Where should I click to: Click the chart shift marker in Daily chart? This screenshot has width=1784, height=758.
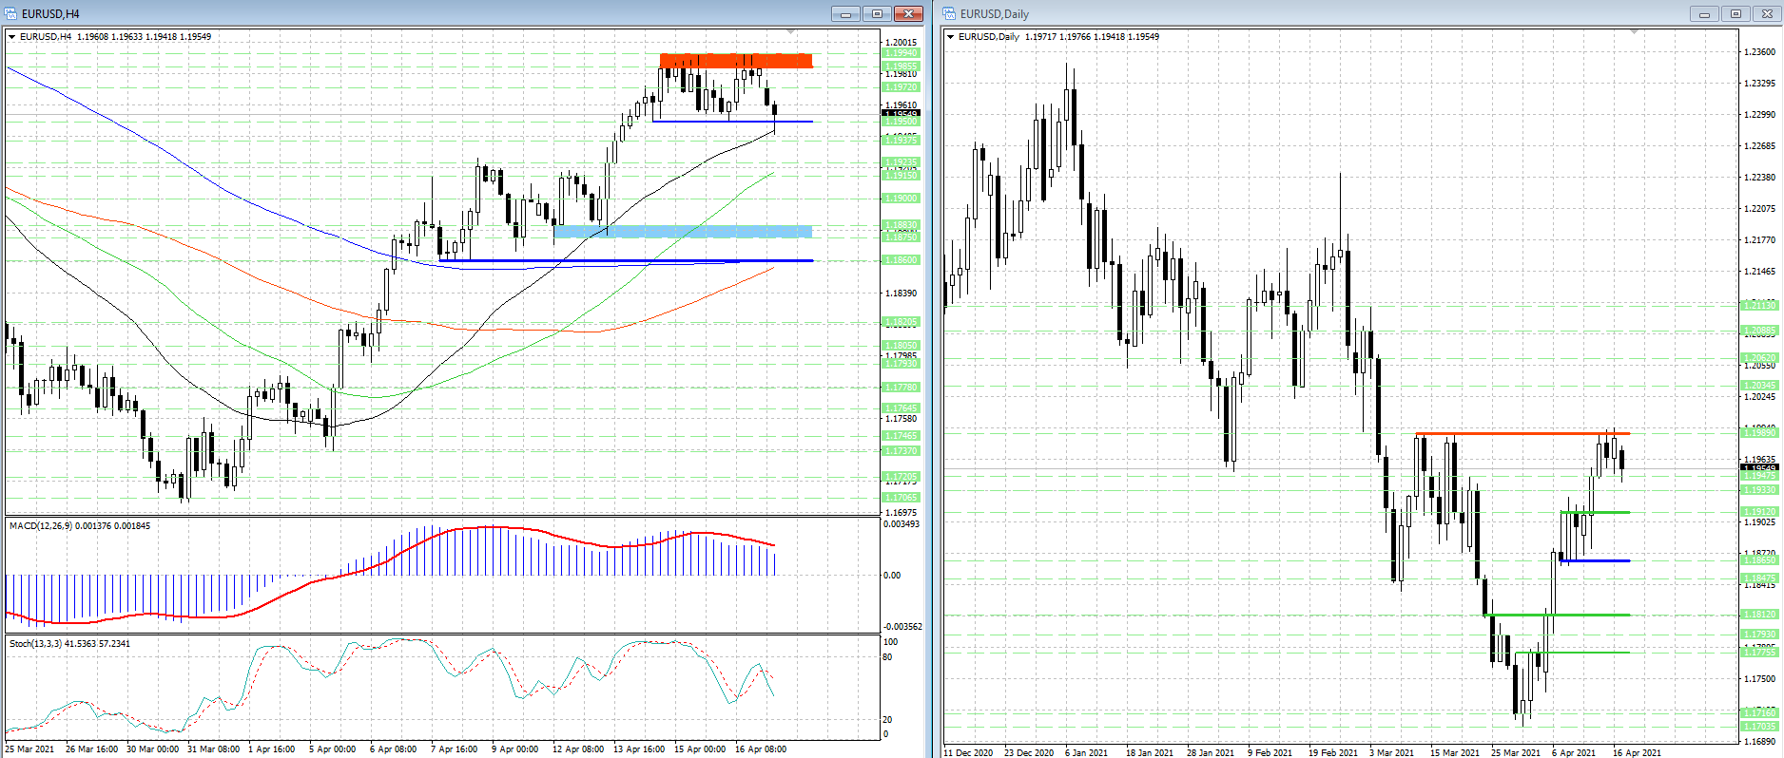[x=1634, y=31]
